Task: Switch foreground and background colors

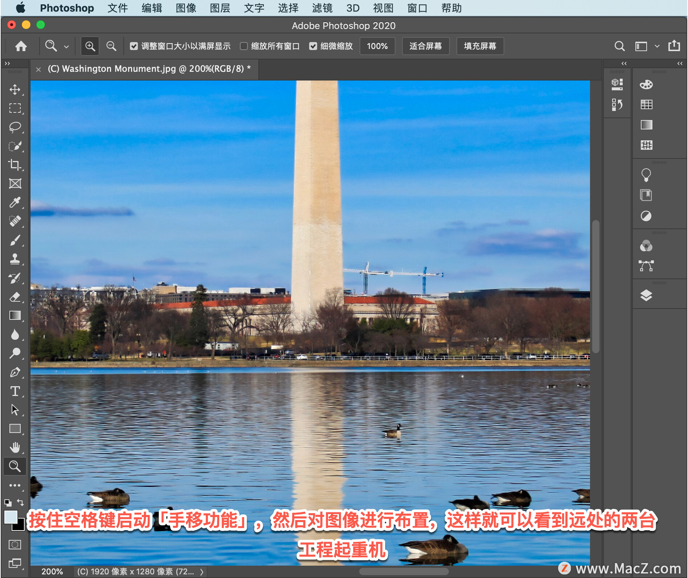Action: (21, 503)
